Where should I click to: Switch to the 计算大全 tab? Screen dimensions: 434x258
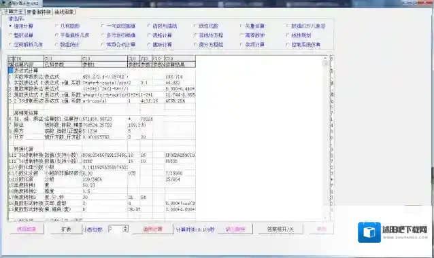[14, 12]
